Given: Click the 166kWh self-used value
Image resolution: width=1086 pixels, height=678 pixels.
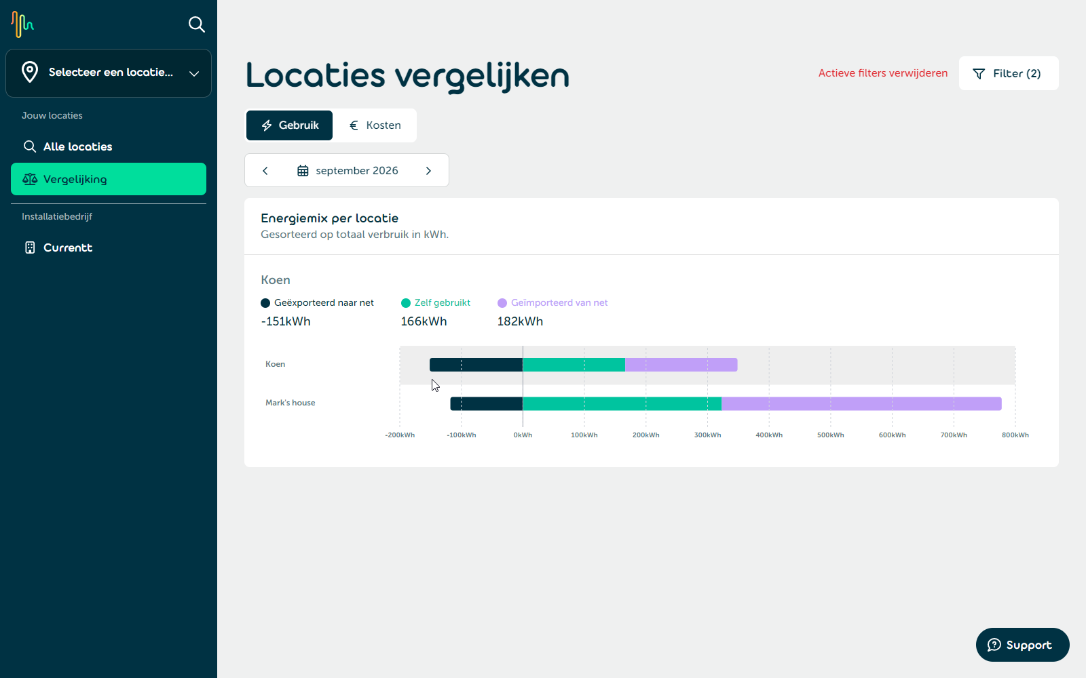Looking at the screenshot, I should pyautogui.click(x=424, y=321).
